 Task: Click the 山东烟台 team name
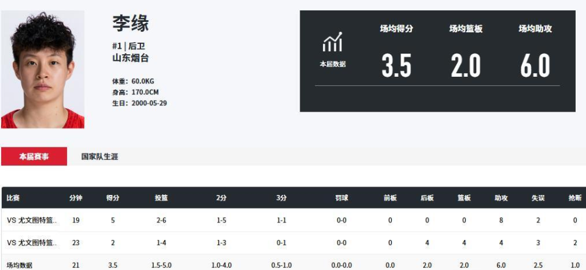point(130,59)
